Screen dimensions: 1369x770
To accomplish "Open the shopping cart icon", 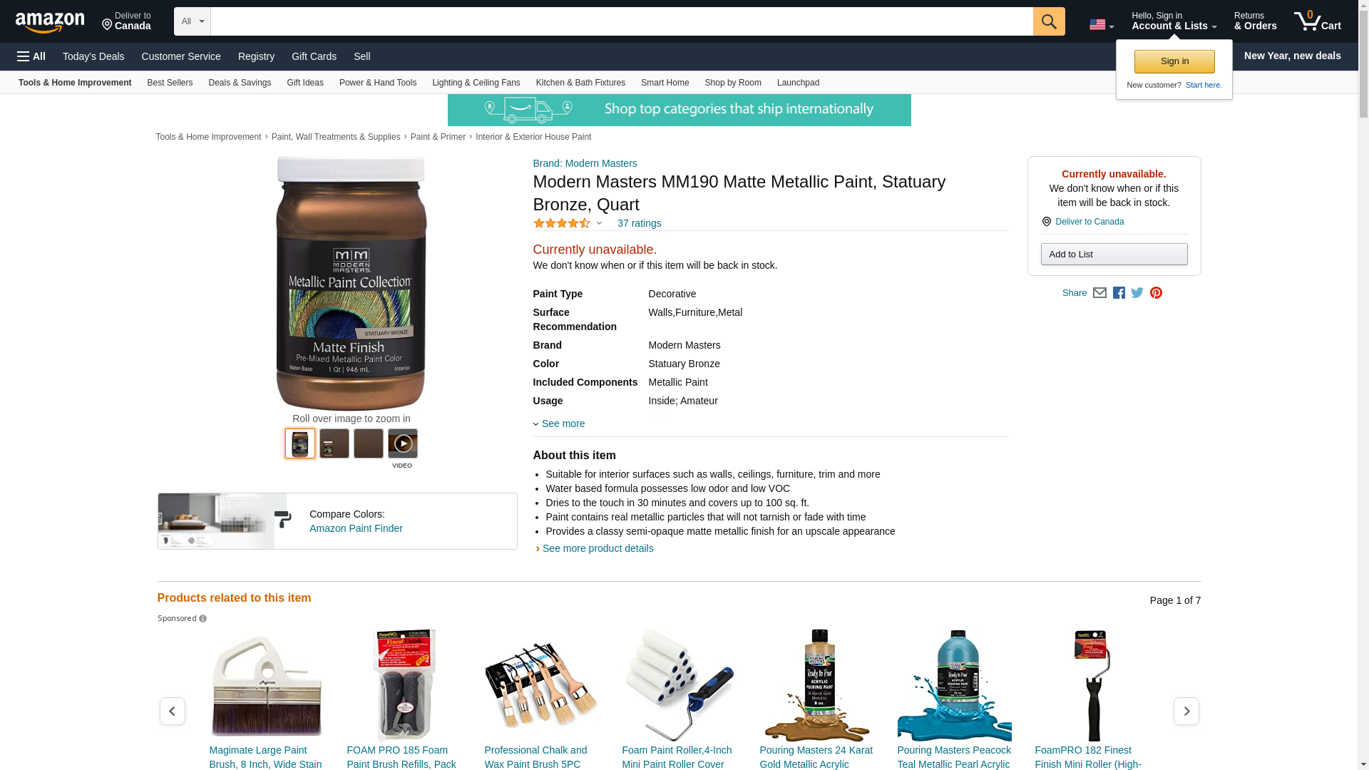I will (1318, 21).
